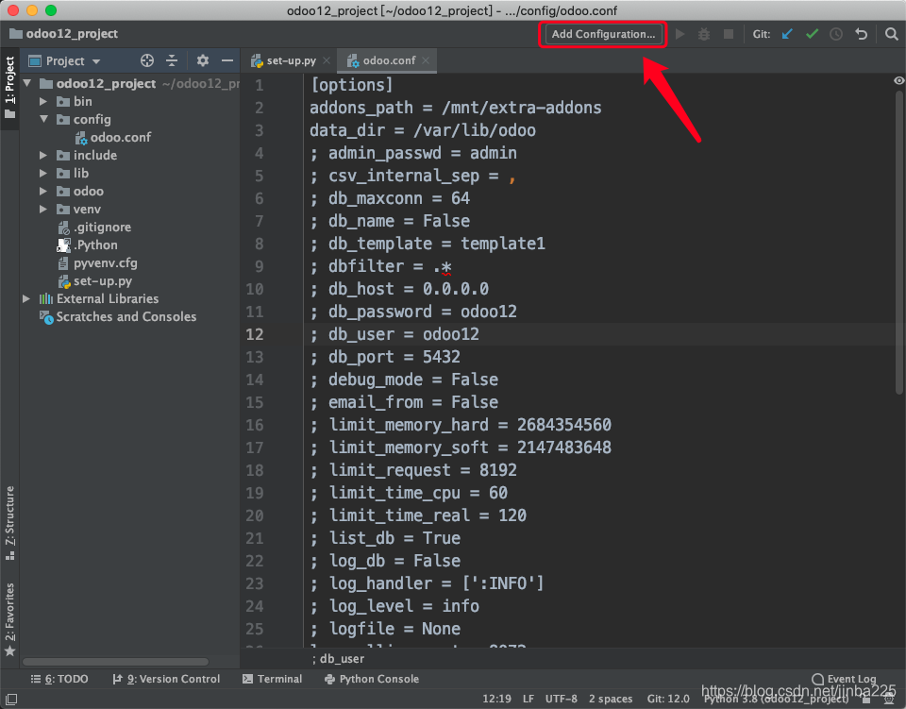Click the Stop square icon
Screen dimensions: 906x709
(728, 34)
